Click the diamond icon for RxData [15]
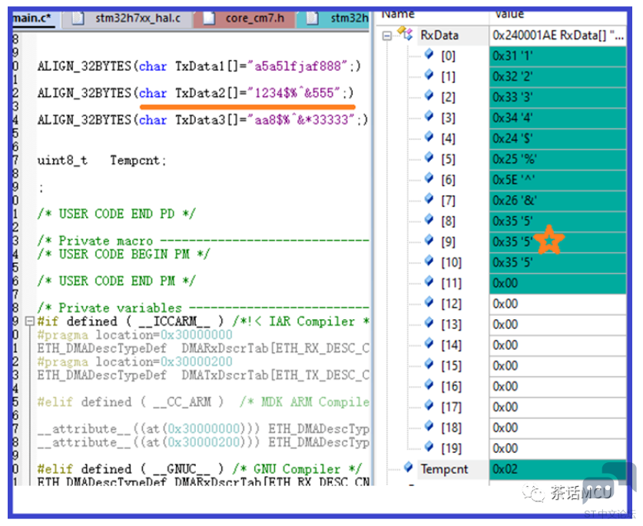Viewport: 643px width, 526px height. [429, 364]
